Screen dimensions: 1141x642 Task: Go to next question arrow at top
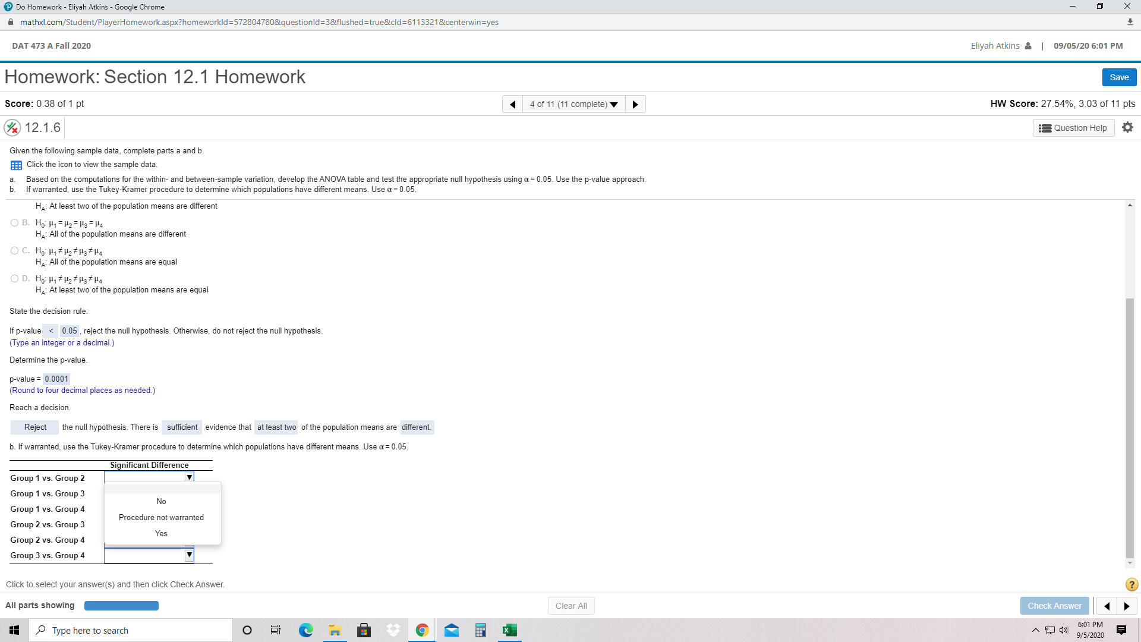[635, 104]
